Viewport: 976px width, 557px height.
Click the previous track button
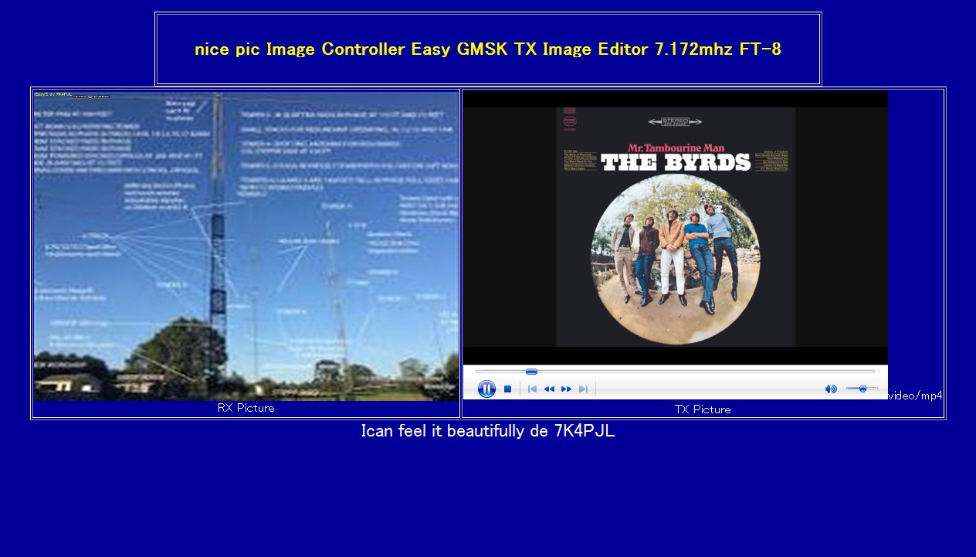click(532, 389)
